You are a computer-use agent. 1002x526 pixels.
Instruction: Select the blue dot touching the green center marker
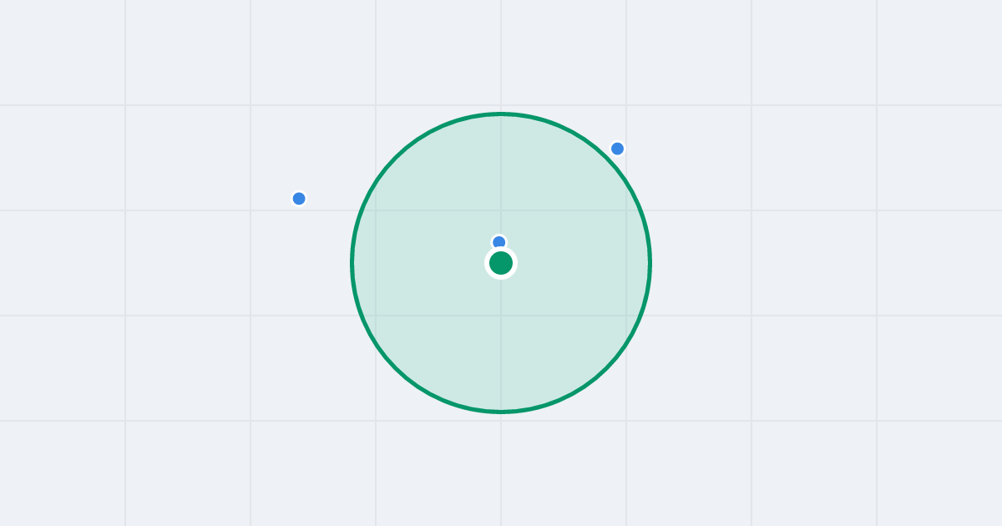click(x=499, y=242)
